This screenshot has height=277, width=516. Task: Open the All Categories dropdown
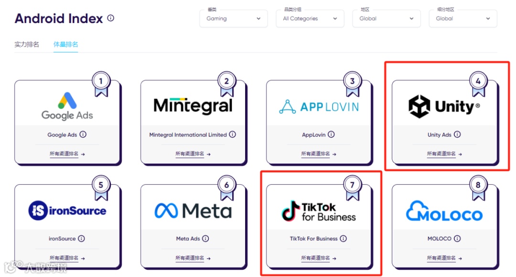click(310, 19)
